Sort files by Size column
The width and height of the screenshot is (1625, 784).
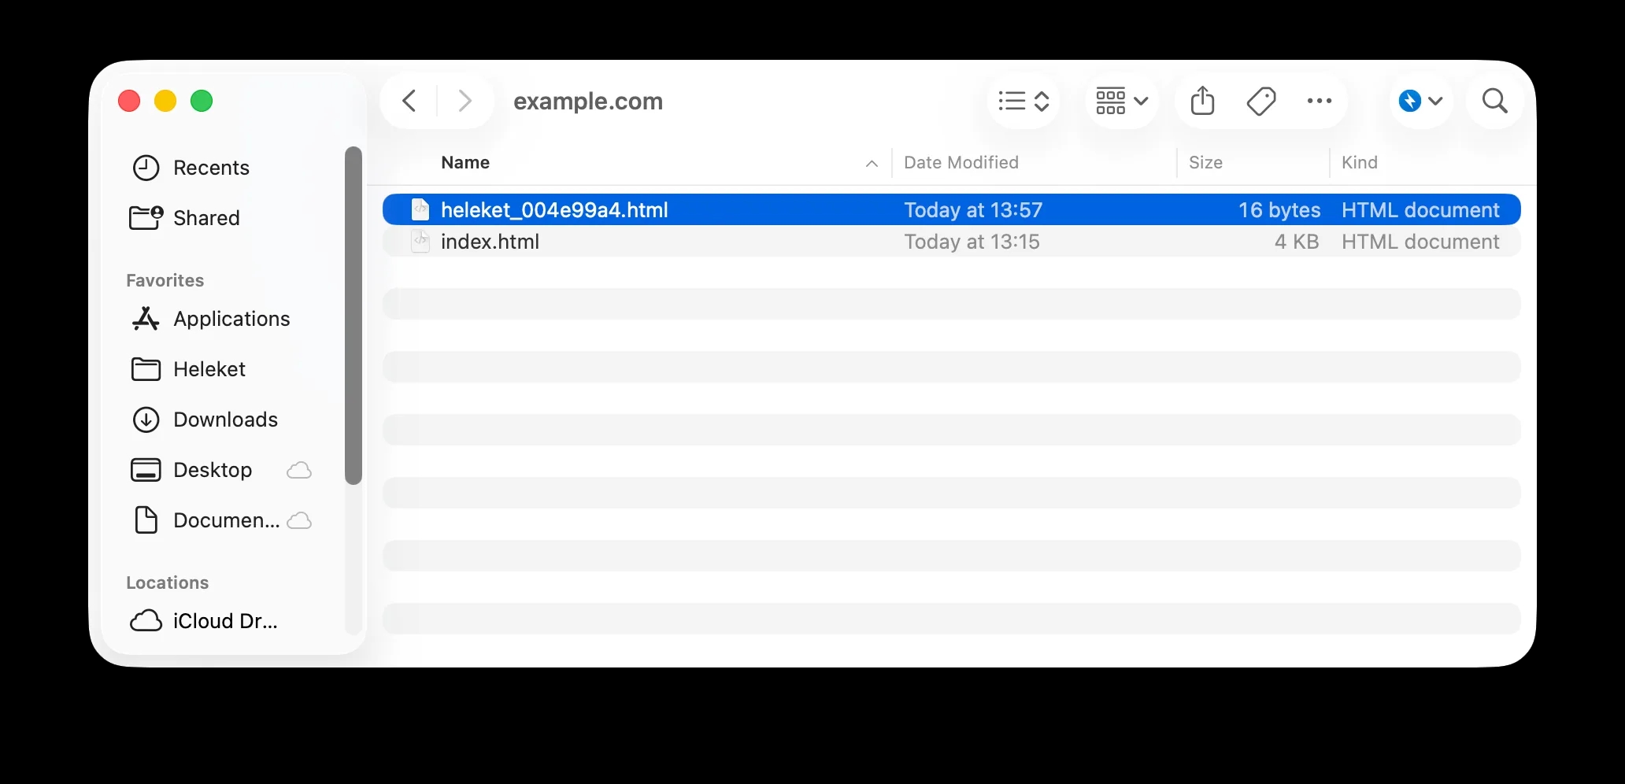point(1205,162)
